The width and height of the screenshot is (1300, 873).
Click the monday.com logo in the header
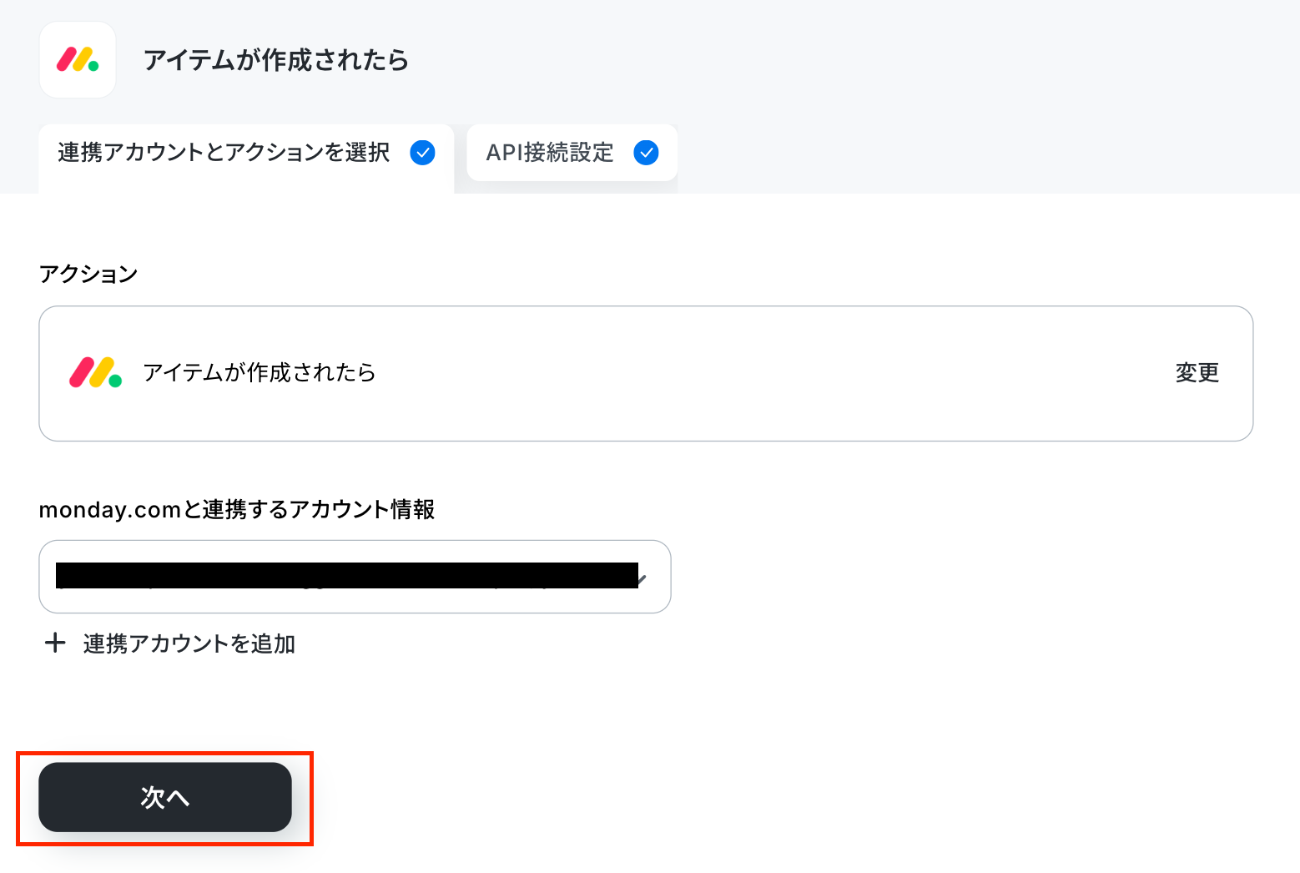[x=78, y=60]
